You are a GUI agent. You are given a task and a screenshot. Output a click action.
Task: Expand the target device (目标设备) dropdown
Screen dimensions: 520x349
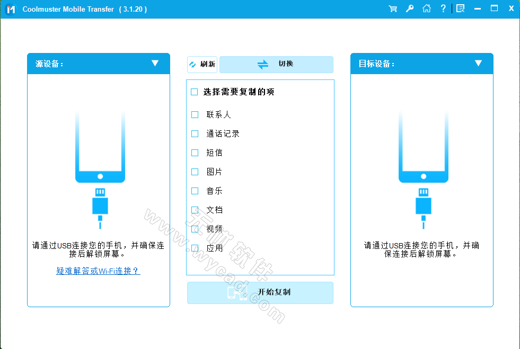(x=478, y=64)
